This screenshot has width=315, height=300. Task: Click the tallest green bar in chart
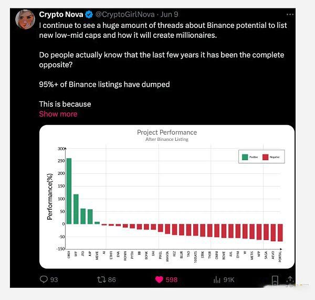tap(69, 191)
